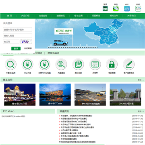Open the news notice dated 2019-03-29
145x145 pixels.
pyautogui.click(x=69, y=139)
